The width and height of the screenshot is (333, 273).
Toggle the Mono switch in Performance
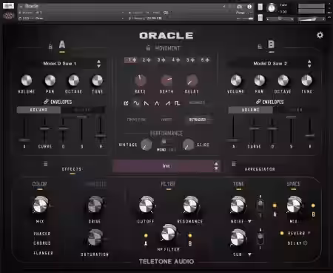click(x=166, y=142)
